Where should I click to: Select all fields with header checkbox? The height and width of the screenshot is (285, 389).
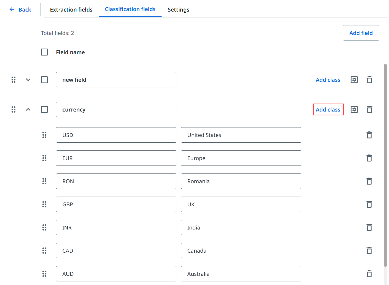click(x=44, y=52)
